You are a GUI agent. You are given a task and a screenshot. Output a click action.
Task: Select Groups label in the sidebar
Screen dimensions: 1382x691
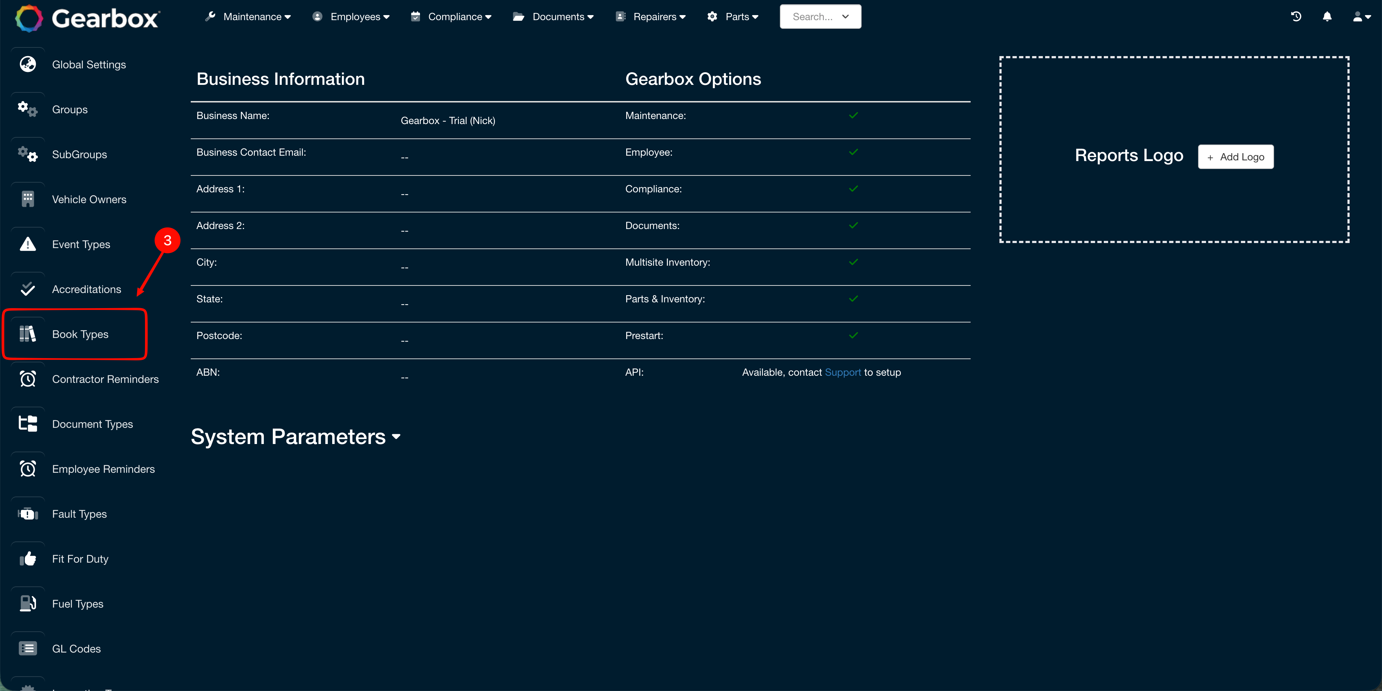pos(70,109)
